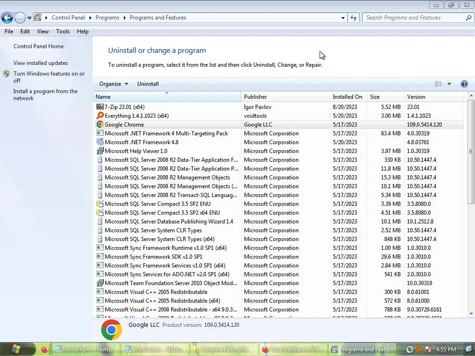
Task: Select Microsoft SQL Server 2008 R2 Management Objects
Action: click(167, 178)
